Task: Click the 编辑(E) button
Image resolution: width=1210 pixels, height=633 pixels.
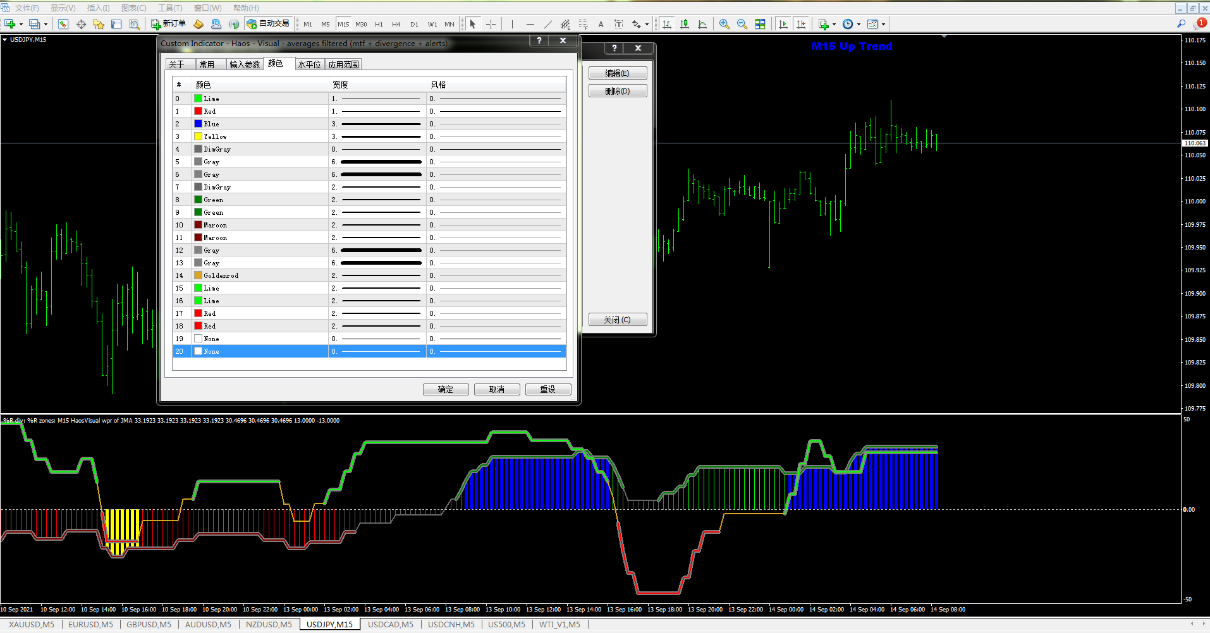Action: 617,73
